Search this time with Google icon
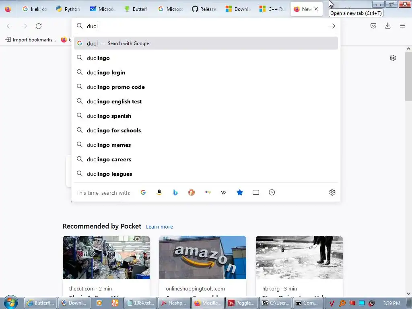The width and height of the screenshot is (412, 309). coord(143,192)
